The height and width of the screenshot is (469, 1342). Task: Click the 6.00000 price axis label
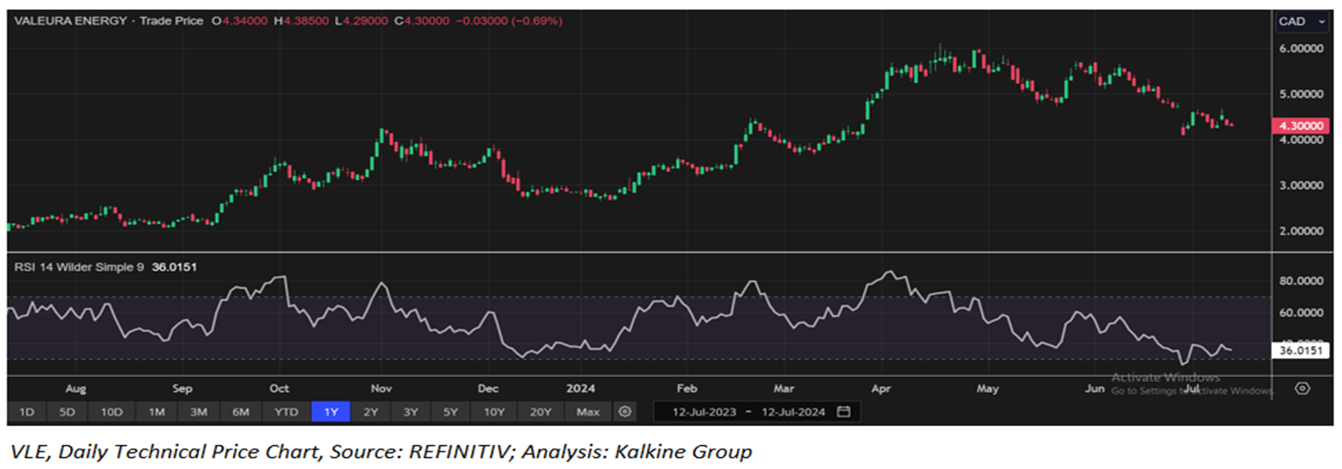[1301, 48]
